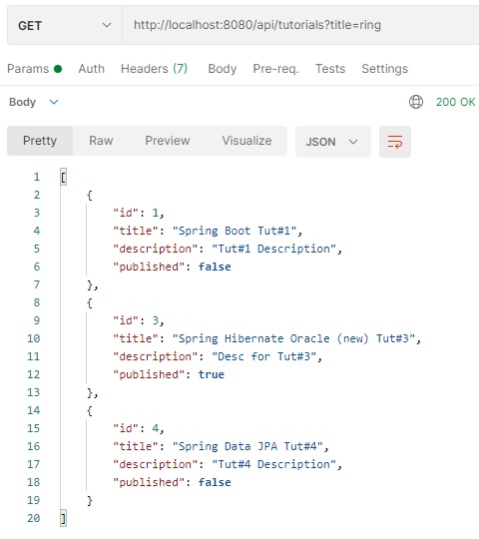Open the JSON format dropdown
This screenshot has width=479, height=539.
[333, 142]
